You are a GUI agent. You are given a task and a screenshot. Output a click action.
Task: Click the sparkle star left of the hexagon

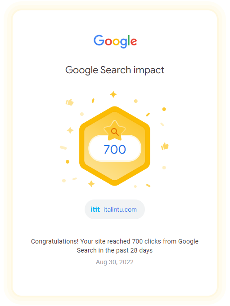(x=70, y=130)
